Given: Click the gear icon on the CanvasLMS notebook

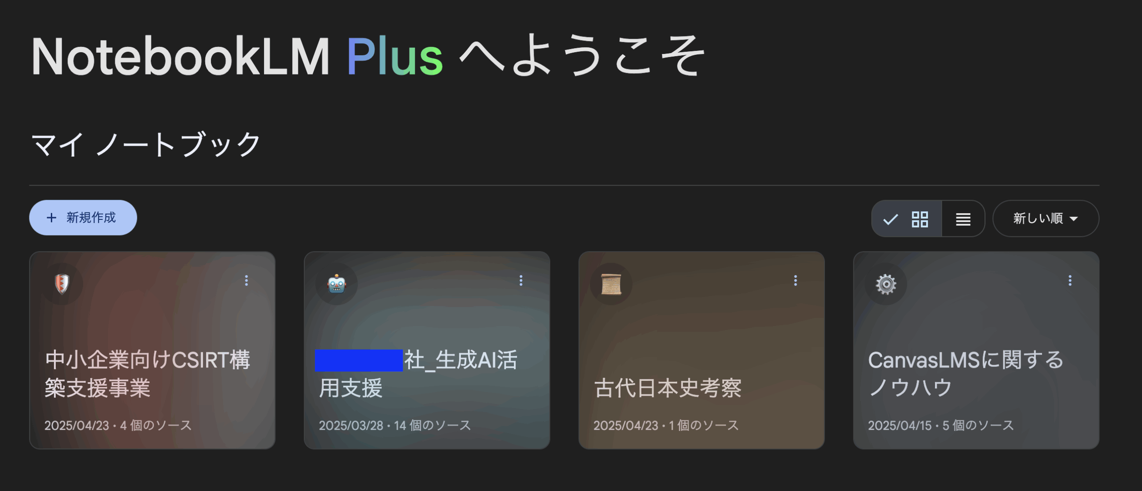Looking at the screenshot, I should point(886,284).
